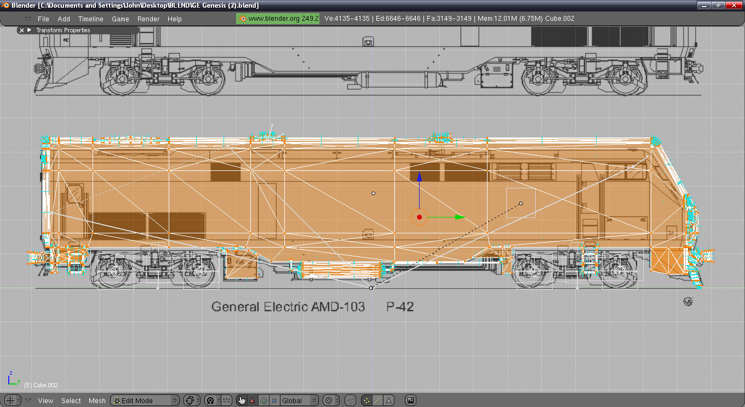Click the green Y-axis manipulator arrow

pos(459,217)
